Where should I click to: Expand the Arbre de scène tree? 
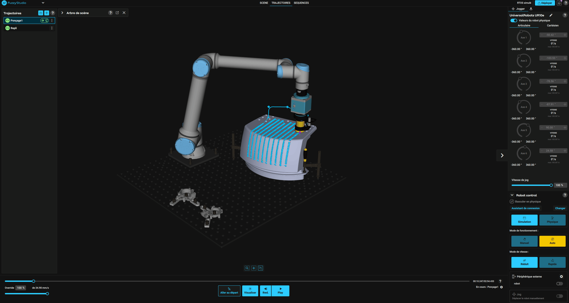click(x=62, y=13)
